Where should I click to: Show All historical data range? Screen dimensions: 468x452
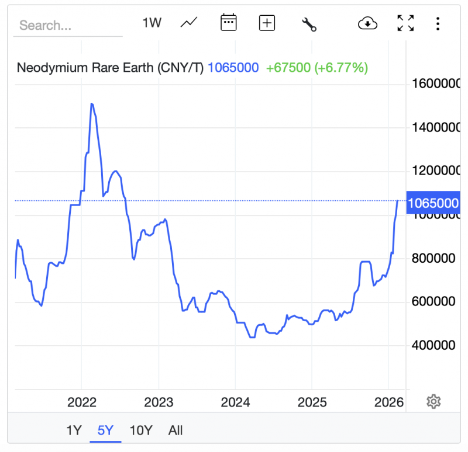175,430
